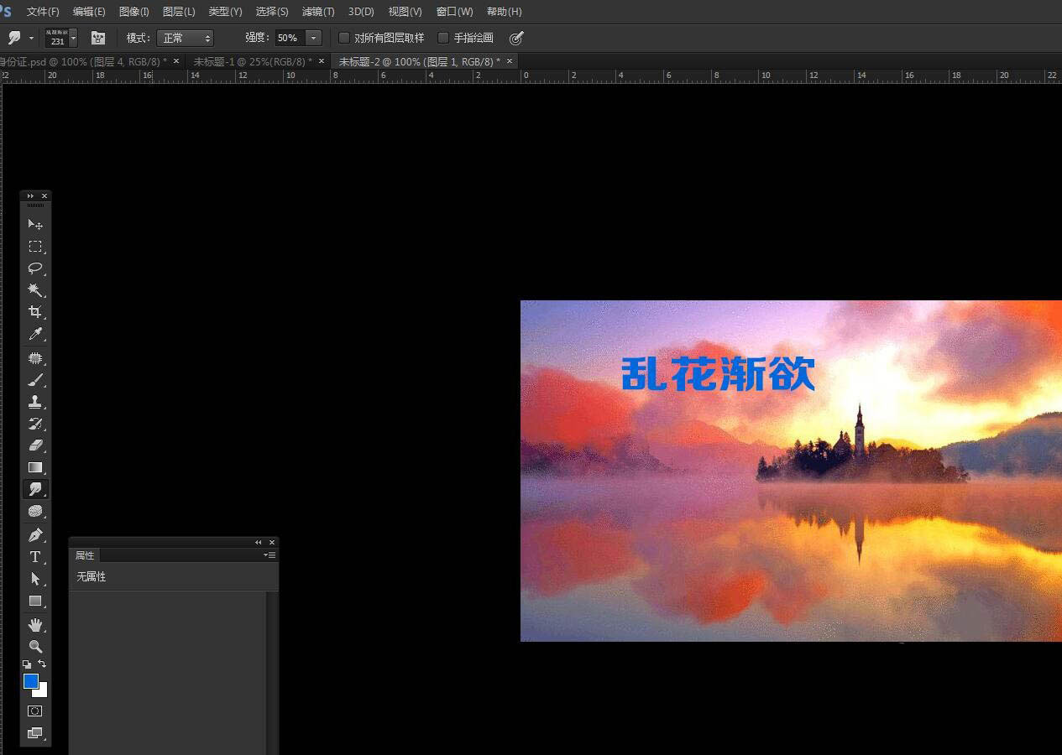Select the Eraser tool
The height and width of the screenshot is (755, 1062).
35,445
